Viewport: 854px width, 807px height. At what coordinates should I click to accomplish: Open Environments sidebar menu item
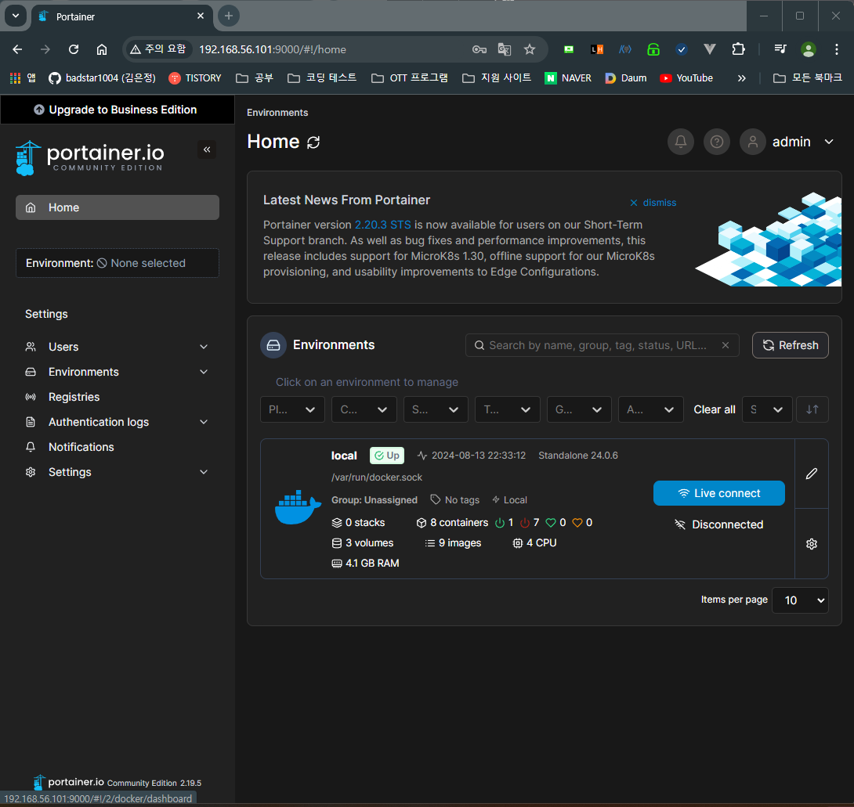pyautogui.click(x=83, y=372)
